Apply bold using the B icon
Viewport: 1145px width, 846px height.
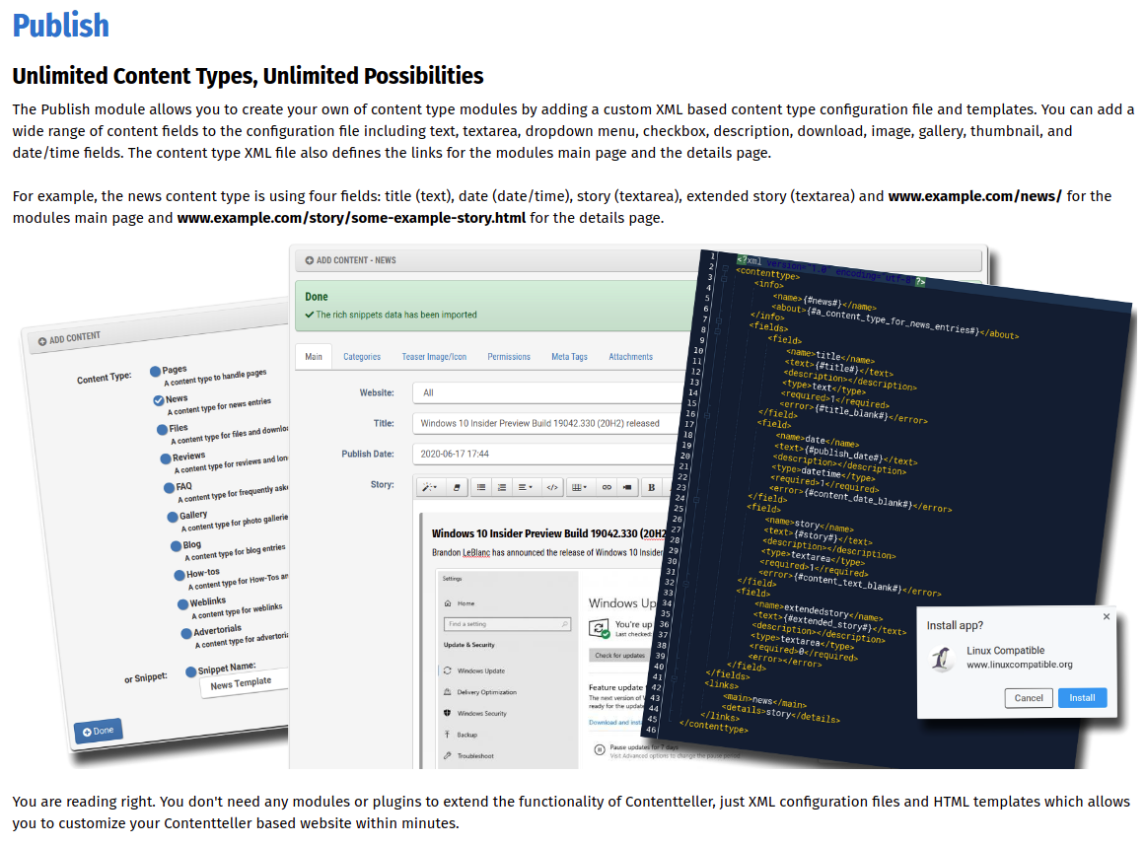[651, 487]
